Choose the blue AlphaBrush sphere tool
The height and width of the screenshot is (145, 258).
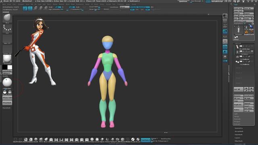coord(251,27)
